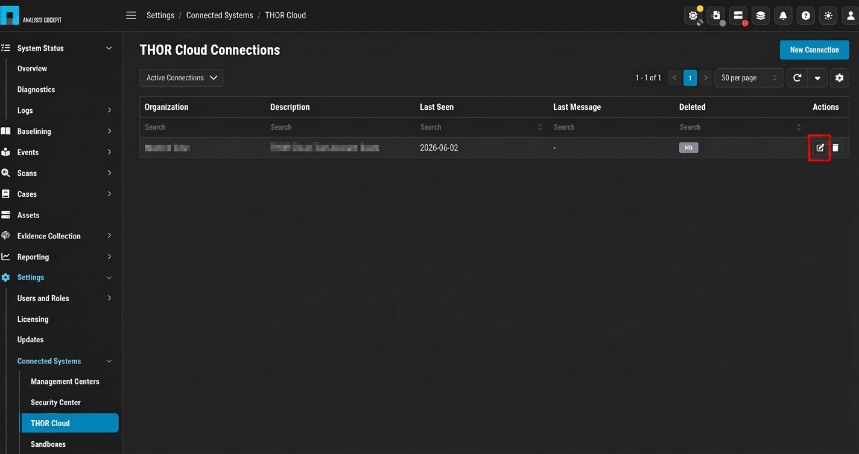859x454 pixels.
Task: Click the fingerprint icon in sidebar
Action: pyautogui.click(x=5, y=235)
